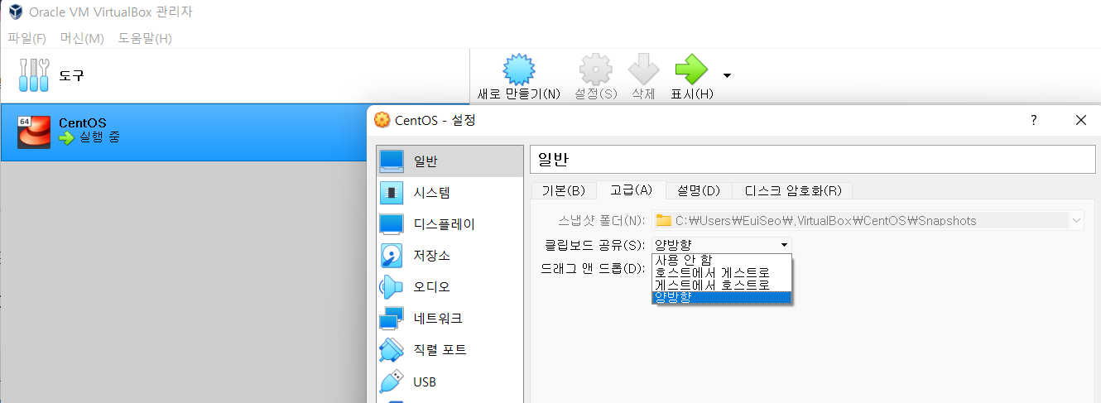Click the 스냅샷 폴더(N) label
Viewport: 1101px width, 403px height.
601,221
